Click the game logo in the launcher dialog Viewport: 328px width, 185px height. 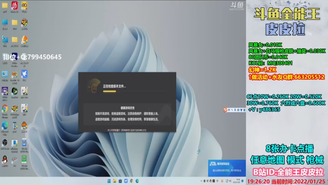tap(94, 86)
